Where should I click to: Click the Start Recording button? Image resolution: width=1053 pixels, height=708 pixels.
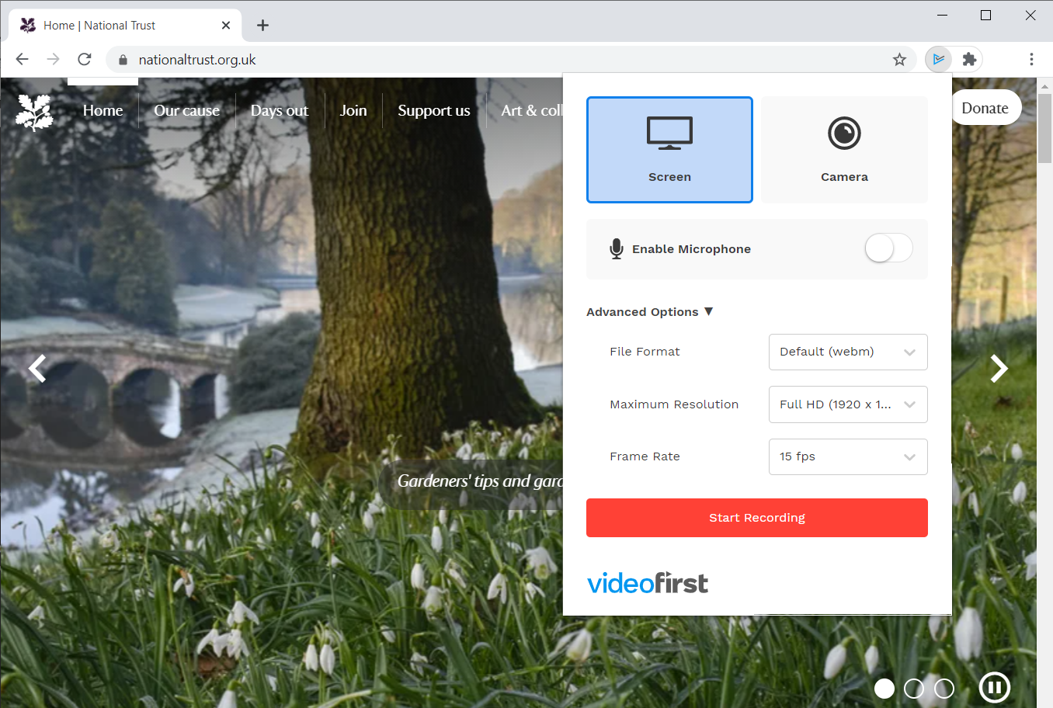point(757,518)
